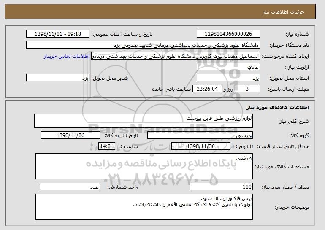Click the تاریخ و ساعت اعلان عمومی label
The height and width of the screenshot is (230, 325).
click(122, 34)
